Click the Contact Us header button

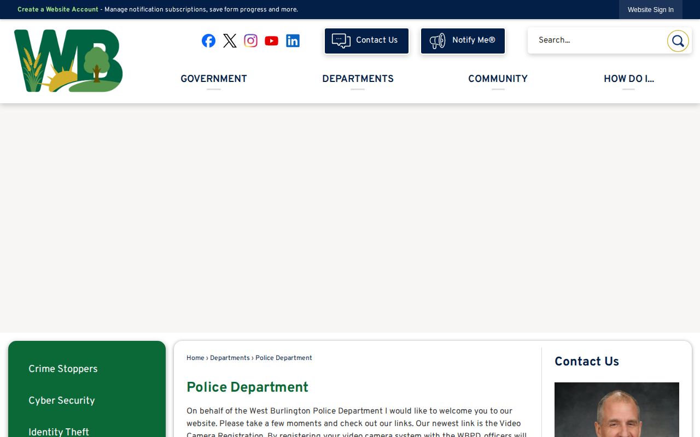coord(366,41)
